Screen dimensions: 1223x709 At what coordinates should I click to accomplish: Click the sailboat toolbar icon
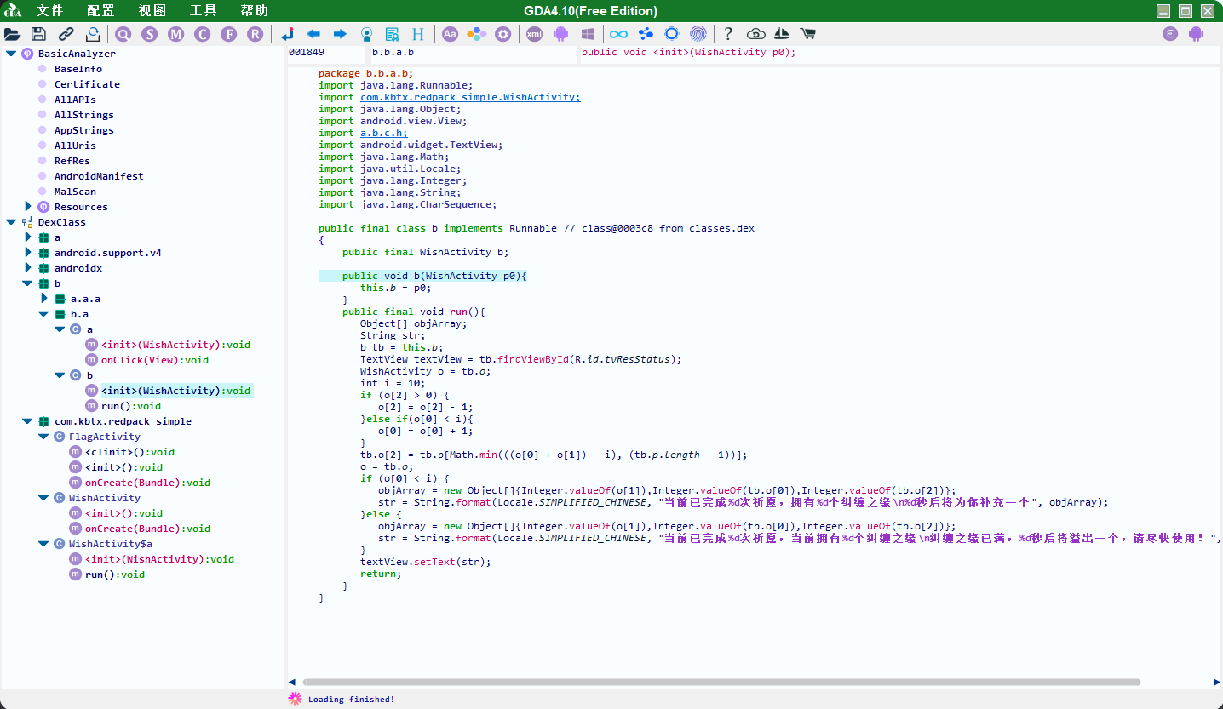coord(782,34)
